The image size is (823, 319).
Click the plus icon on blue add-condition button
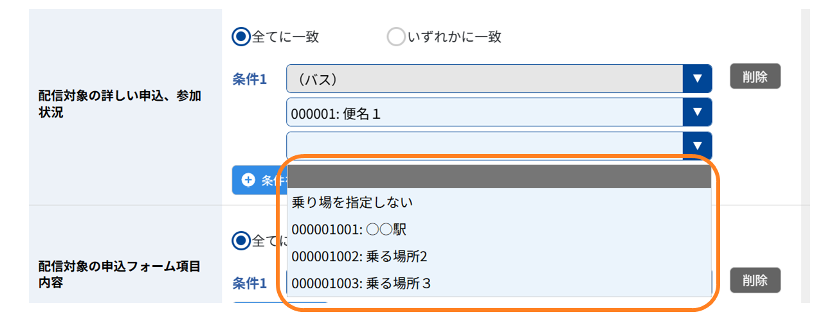pyautogui.click(x=248, y=180)
